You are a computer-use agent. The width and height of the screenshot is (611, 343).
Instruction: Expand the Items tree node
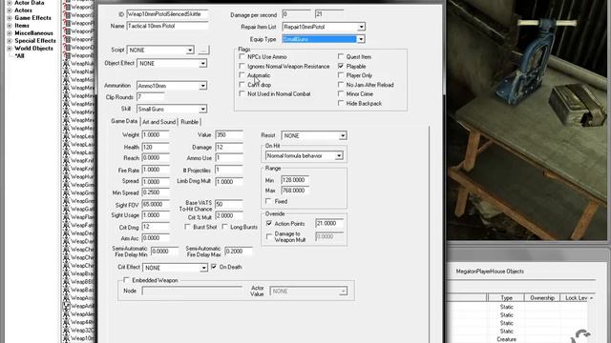[x=10, y=26]
